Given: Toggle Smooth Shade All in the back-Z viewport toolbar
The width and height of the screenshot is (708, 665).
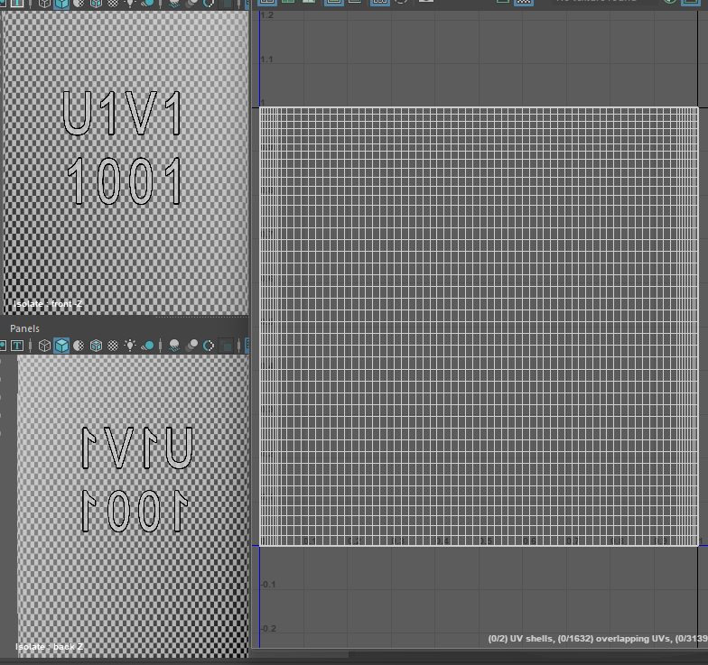Looking at the screenshot, I should click(x=61, y=346).
